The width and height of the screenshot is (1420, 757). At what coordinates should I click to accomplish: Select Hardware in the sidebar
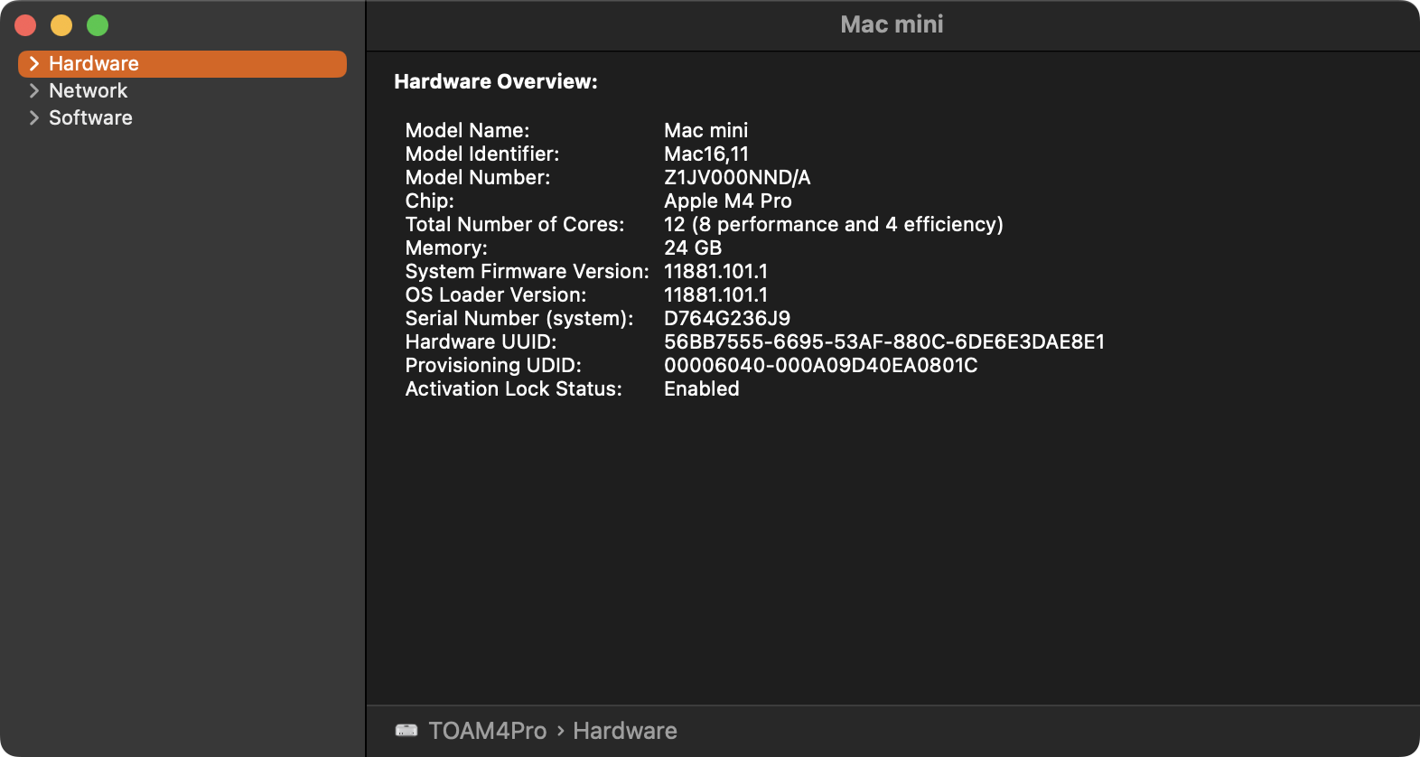(x=182, y=64)
